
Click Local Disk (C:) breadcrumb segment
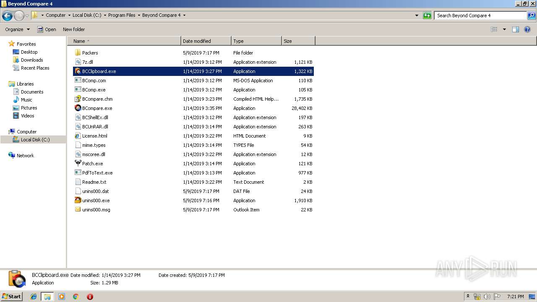[87, 15]
